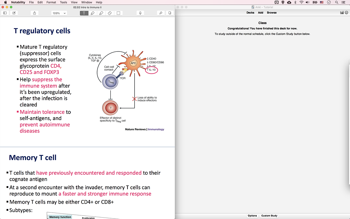Click the TReg cell in the diagram
This screenshot has width=350, height=219.
[110, 82]
